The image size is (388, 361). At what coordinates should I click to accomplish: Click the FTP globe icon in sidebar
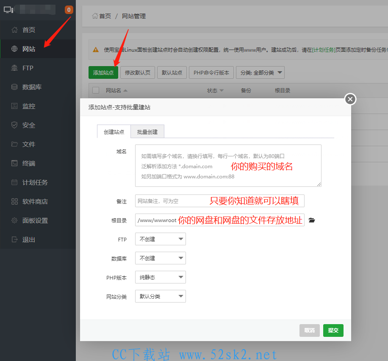click(x=14, y=68)
